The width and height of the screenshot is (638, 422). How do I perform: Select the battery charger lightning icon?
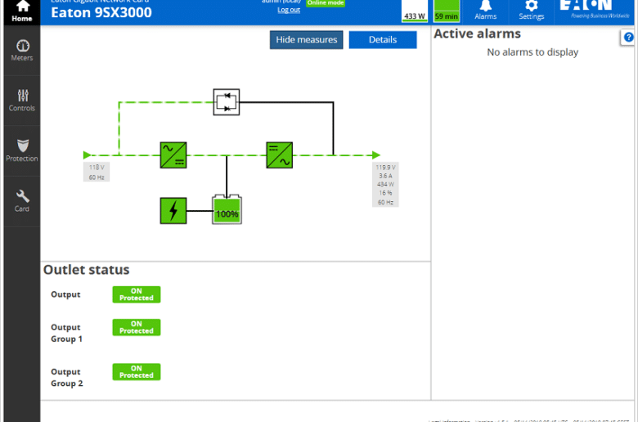pos(173,211)
